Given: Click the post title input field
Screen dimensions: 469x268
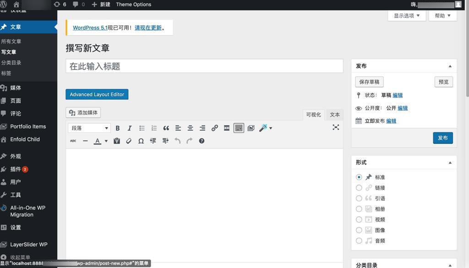Looking at the screenshot, I should 204,66.
